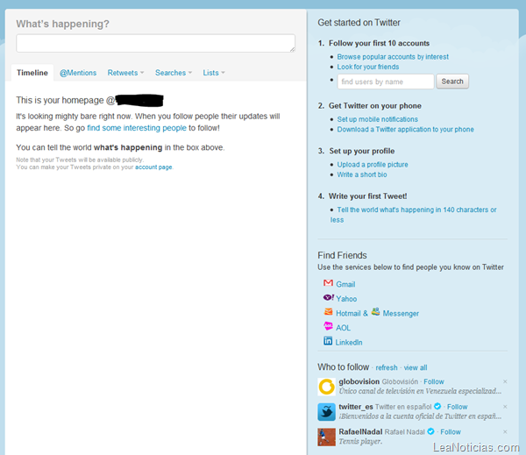
Task: Open the twitter_es username link
Action: (356, 407)
